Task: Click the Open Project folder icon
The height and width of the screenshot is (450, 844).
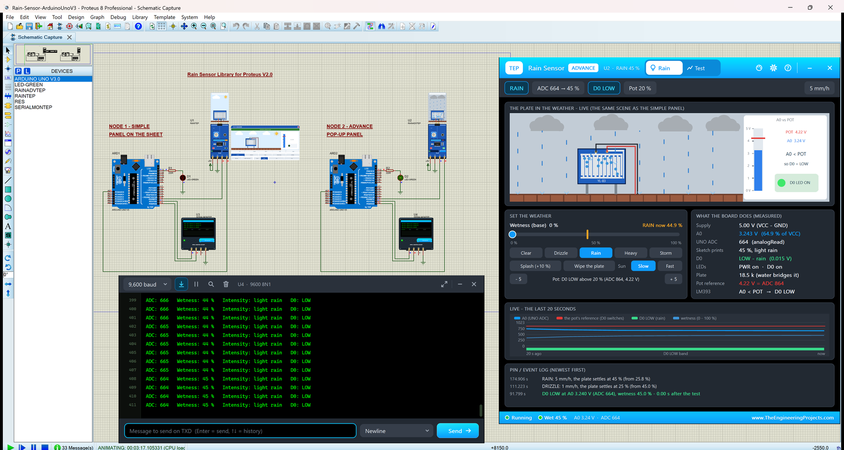Action: pyautogui.click(x=19, y=26)
